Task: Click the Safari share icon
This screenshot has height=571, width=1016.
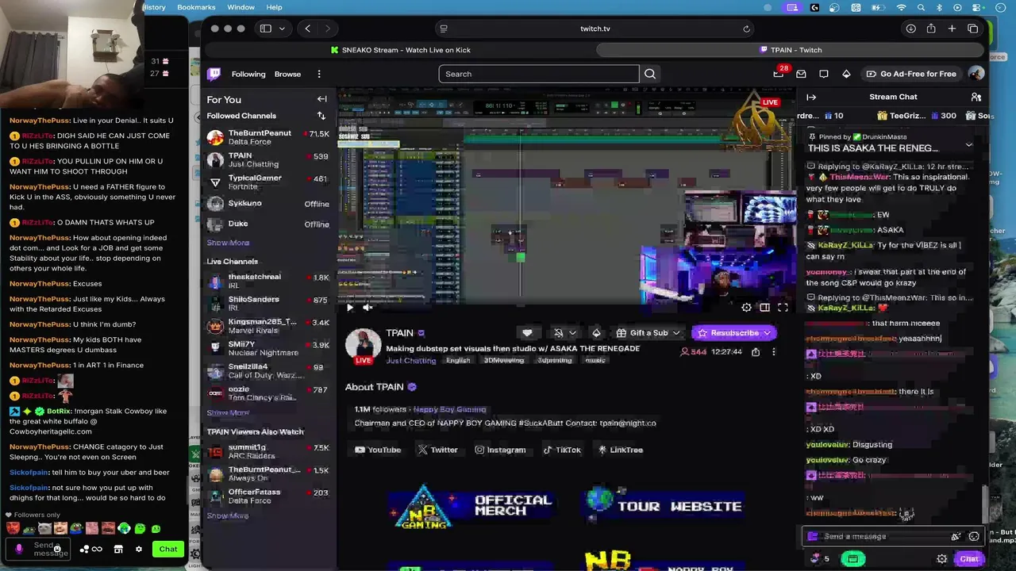Action: tap(931, 29)
